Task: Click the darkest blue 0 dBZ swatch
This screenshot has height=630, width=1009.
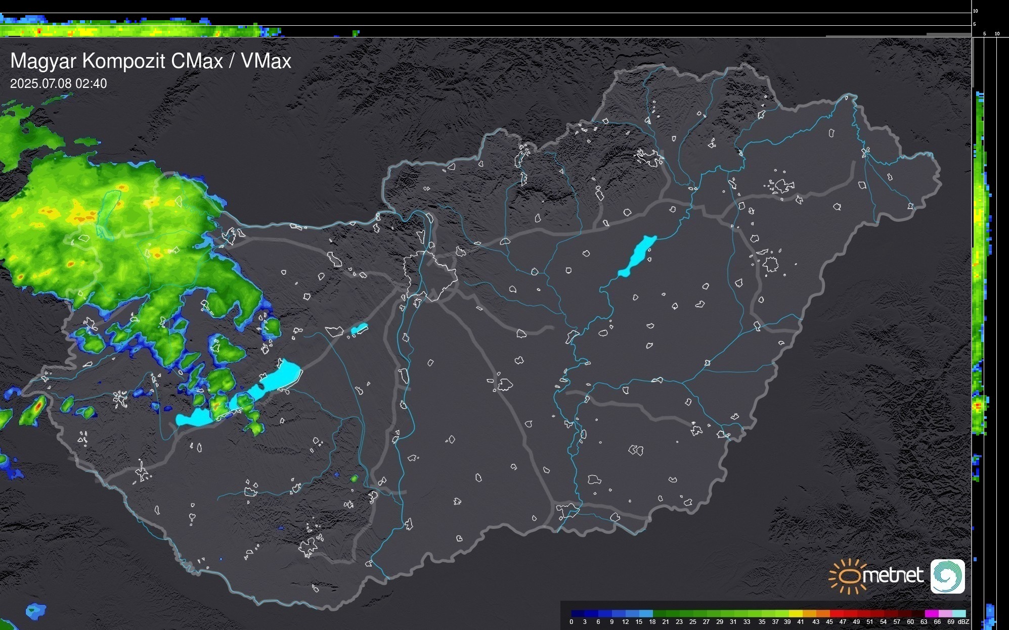Action: (578, 613)
